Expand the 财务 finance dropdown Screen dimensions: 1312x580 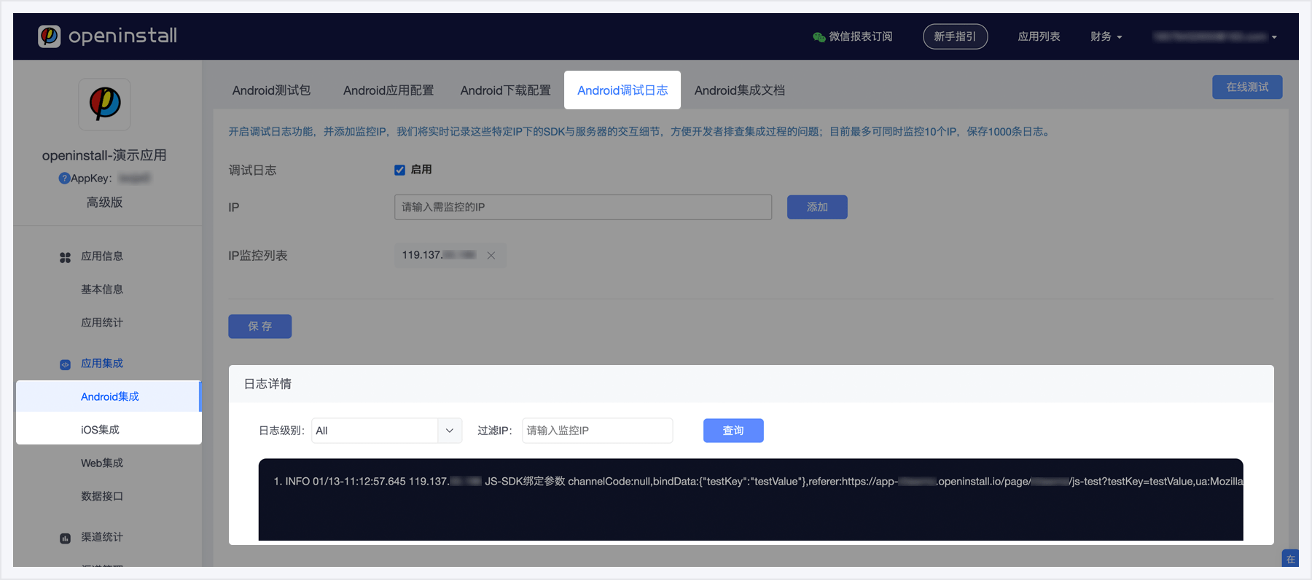point(1106,36)
